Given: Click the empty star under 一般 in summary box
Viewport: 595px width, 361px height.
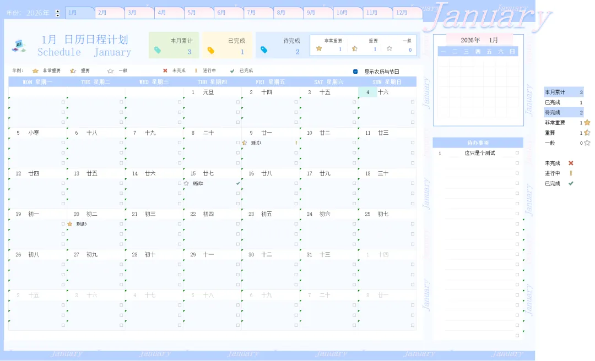Looking at the screenshot, I should pyautogui.click(x=390, y=48).
